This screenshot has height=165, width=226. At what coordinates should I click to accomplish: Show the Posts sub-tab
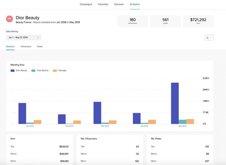(x=40, y=46)
